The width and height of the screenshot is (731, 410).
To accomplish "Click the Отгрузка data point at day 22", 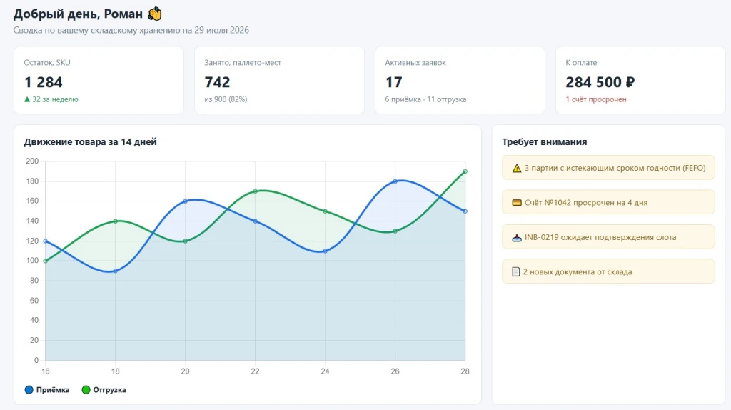I will 255,191.
